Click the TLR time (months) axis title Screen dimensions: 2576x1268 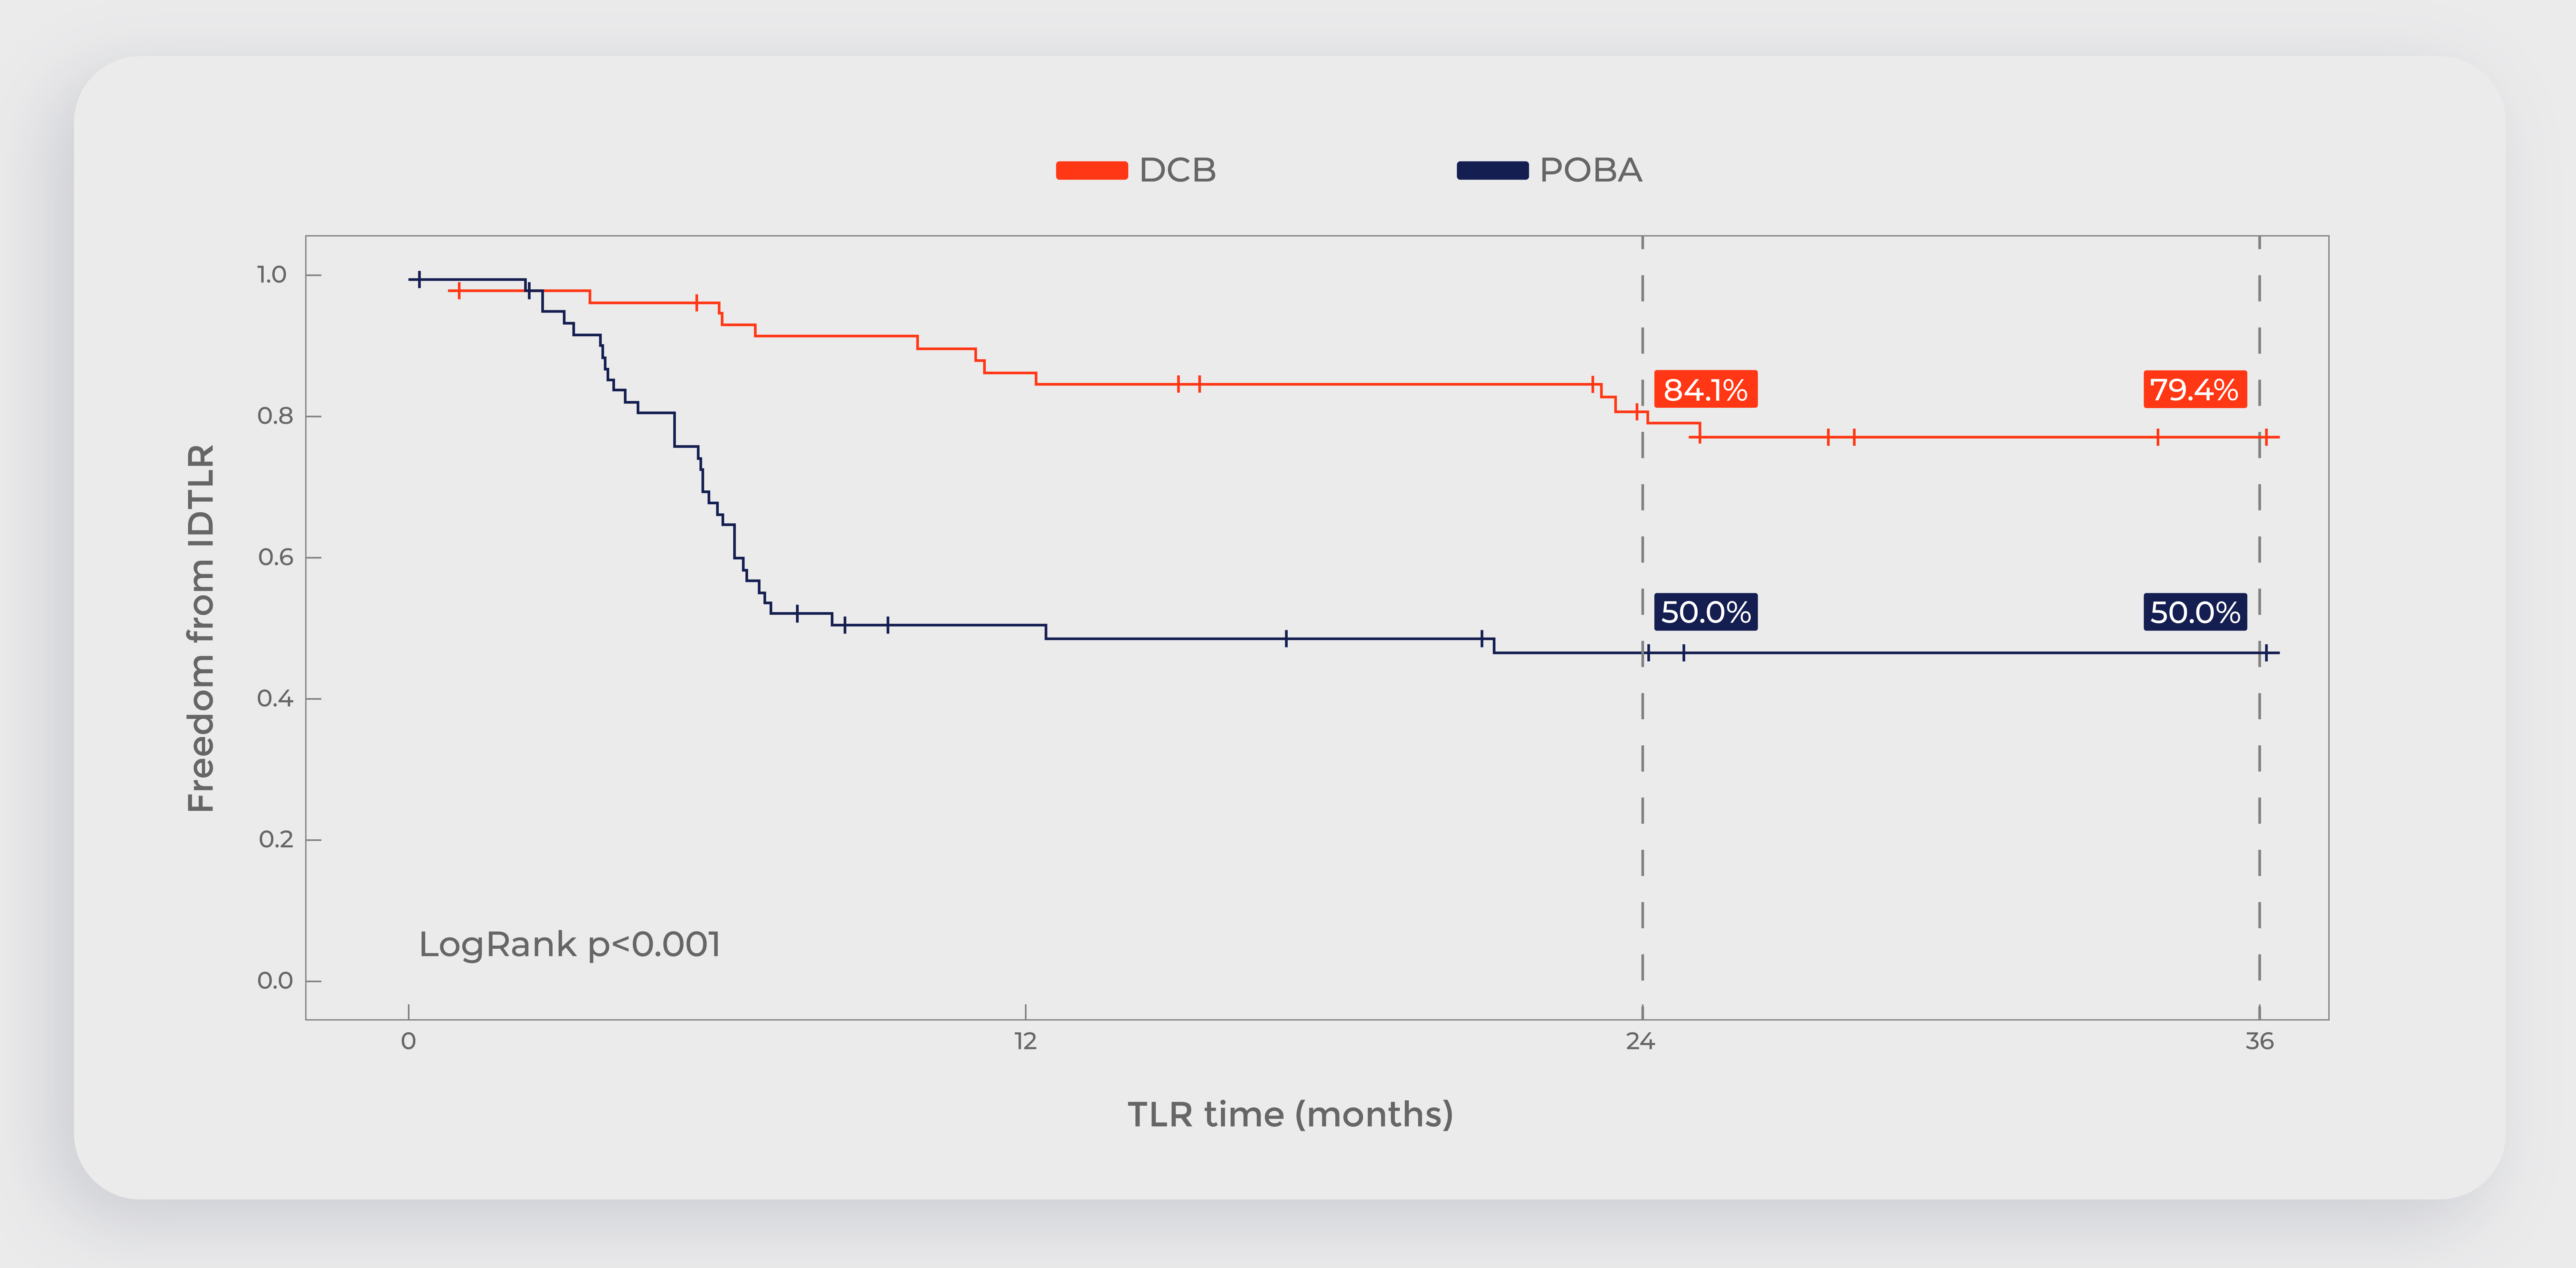pos(1290,1114)
